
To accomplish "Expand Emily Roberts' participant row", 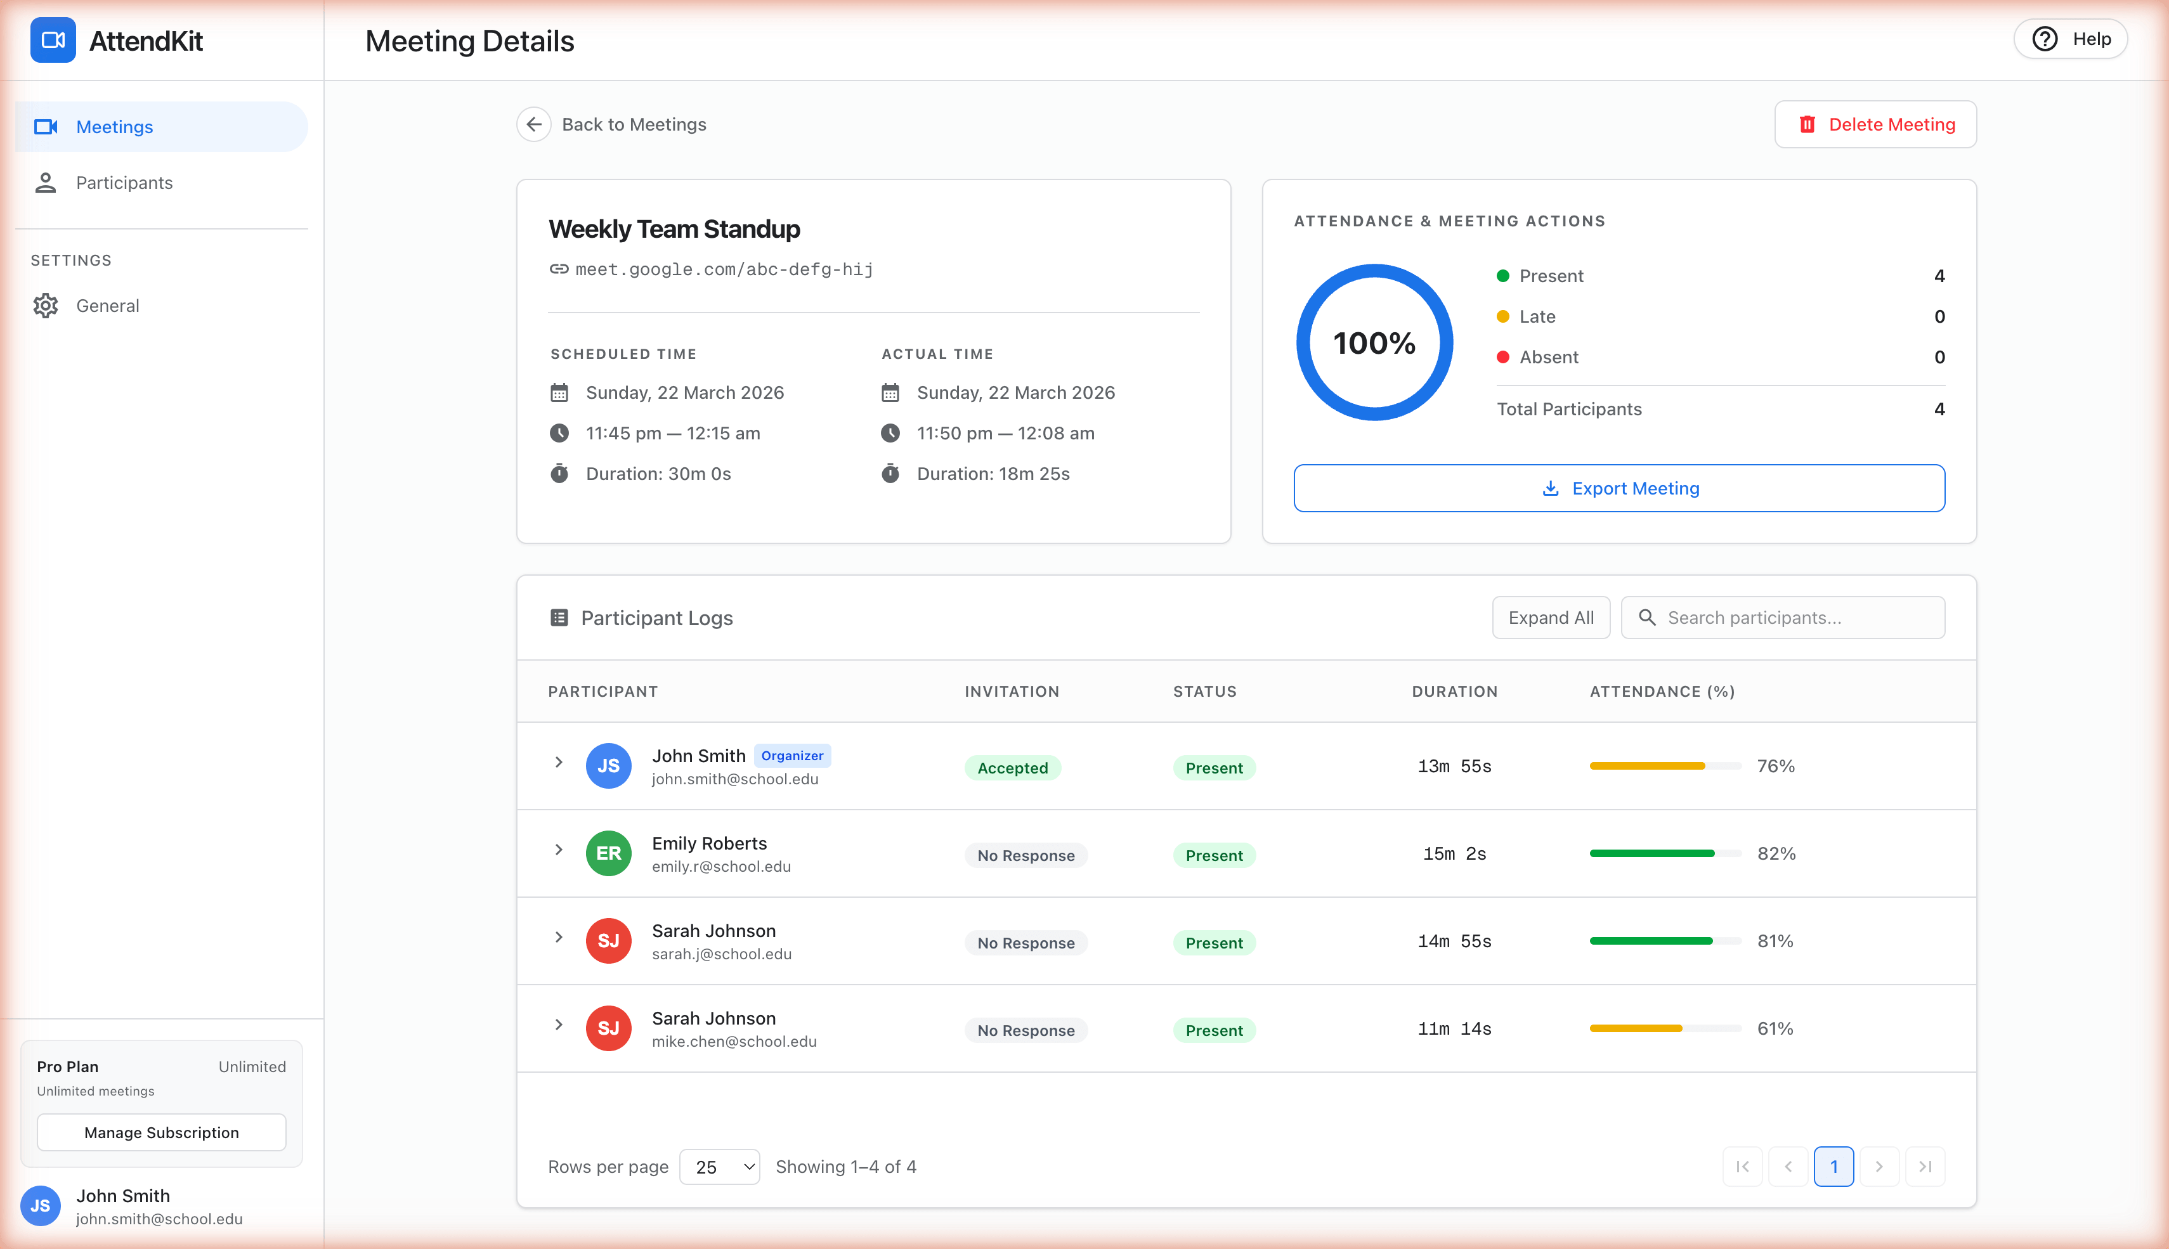I will (x=559, y=849).
